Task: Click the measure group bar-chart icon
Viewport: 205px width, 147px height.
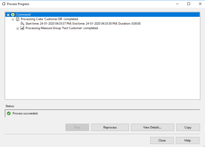Action: coord(22,28)
